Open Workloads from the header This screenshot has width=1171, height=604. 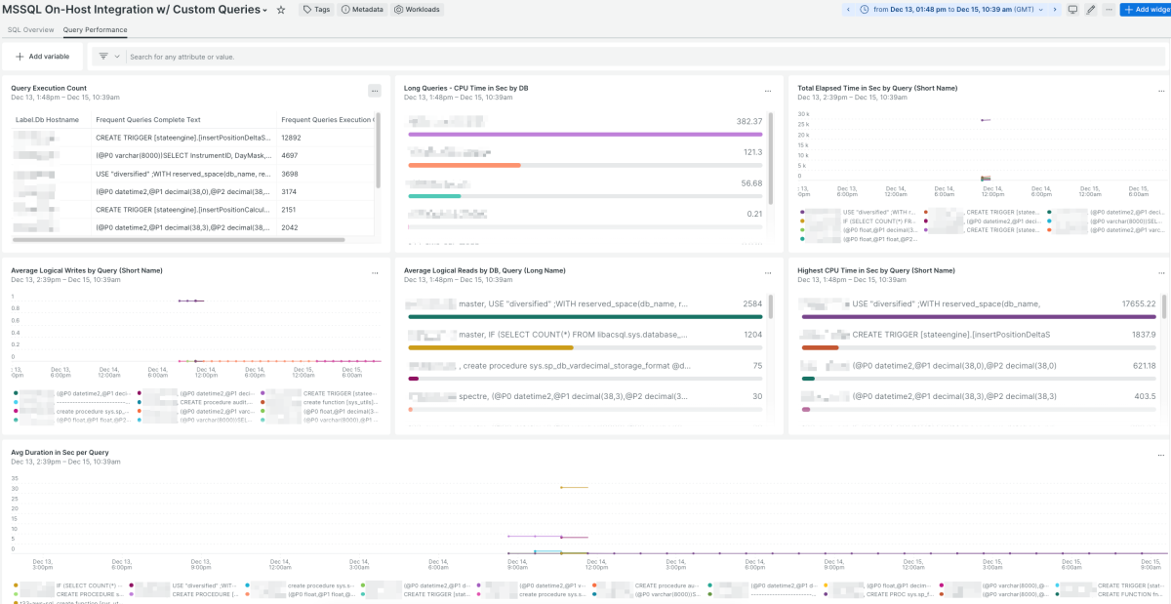click(x=418, y=9)
